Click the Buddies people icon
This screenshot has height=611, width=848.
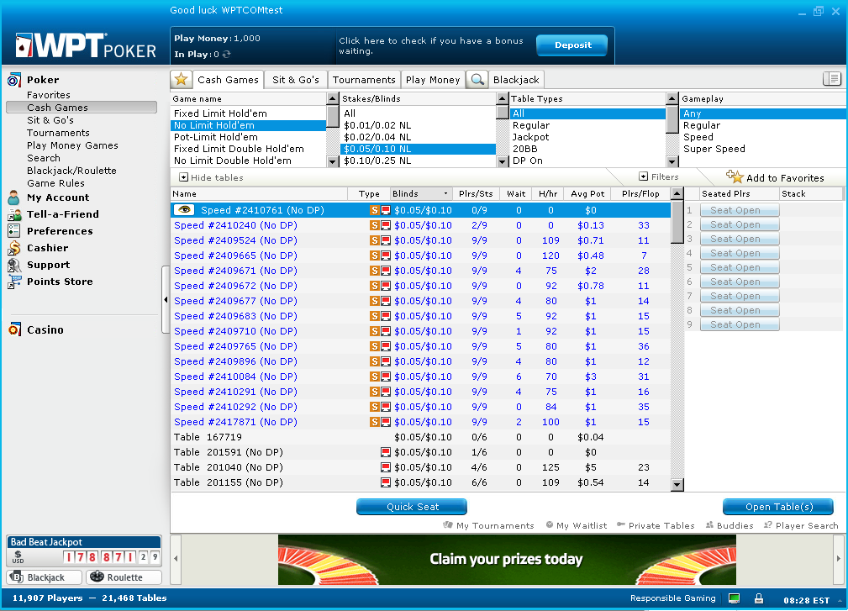(x=709, y=524)
